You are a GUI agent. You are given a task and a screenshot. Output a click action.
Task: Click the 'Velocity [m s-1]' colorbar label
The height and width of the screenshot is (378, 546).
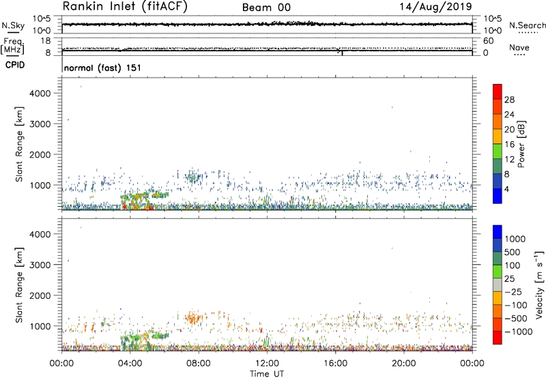click(539, 285)
